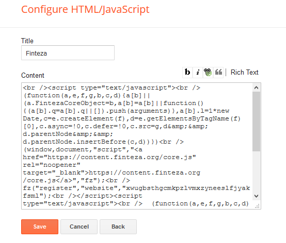Focus the Title field containing Finteza

pyautogui.click(x=68, y=53)
